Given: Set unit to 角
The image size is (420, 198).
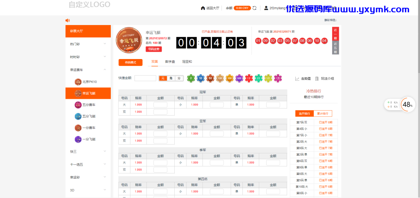Looking at the screenshot, I should (171, 78).
